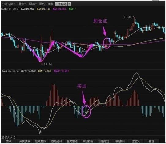Viewport: 166px width, 144px height.
Task: Click the MA(13,77,99,0) indicator label
Action: click(x=10, y=9)
